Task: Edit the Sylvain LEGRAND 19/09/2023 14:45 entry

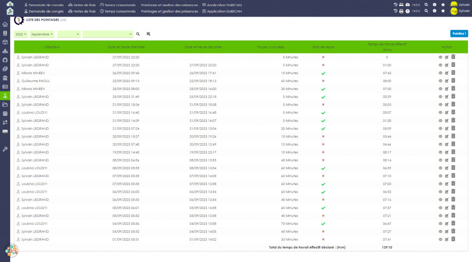Action: 447,152
